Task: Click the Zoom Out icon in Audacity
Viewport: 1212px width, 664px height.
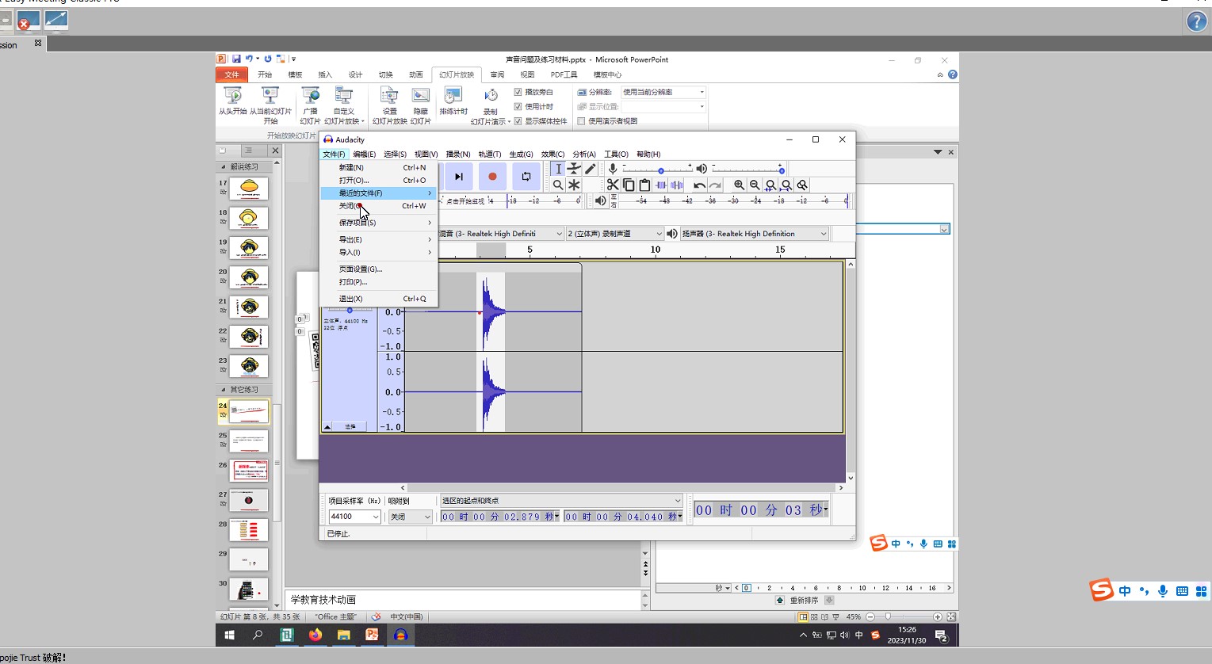Action: 755,185
